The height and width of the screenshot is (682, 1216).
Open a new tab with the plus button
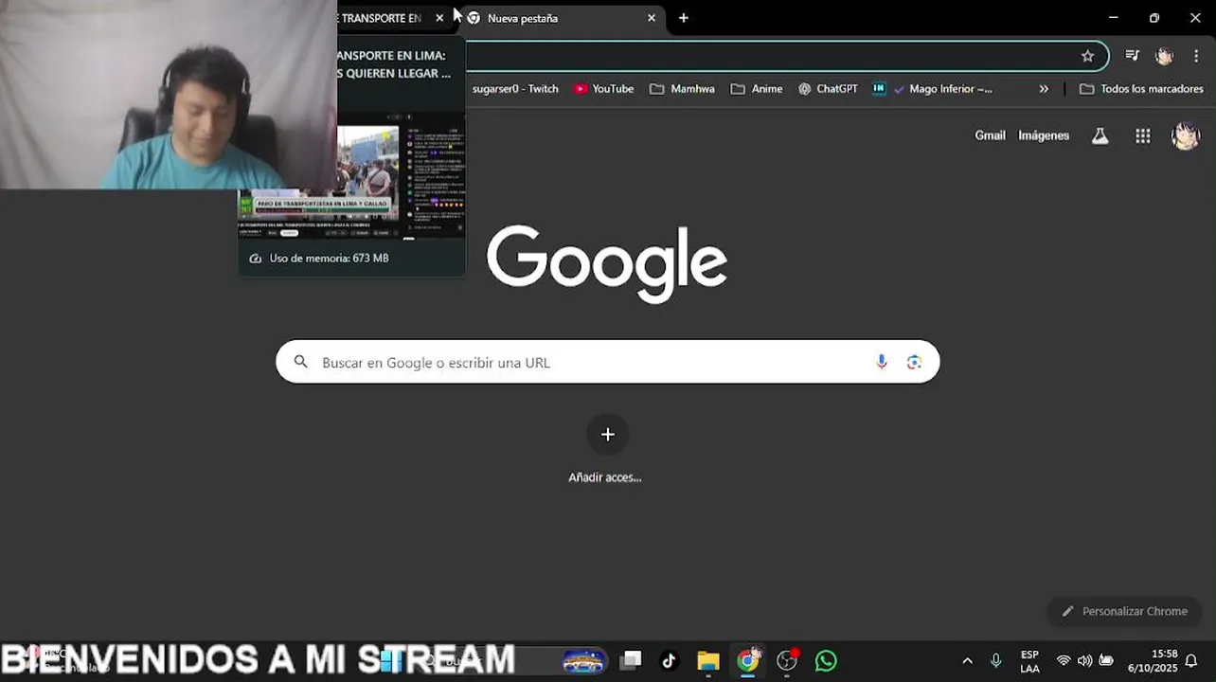[684, 18]
